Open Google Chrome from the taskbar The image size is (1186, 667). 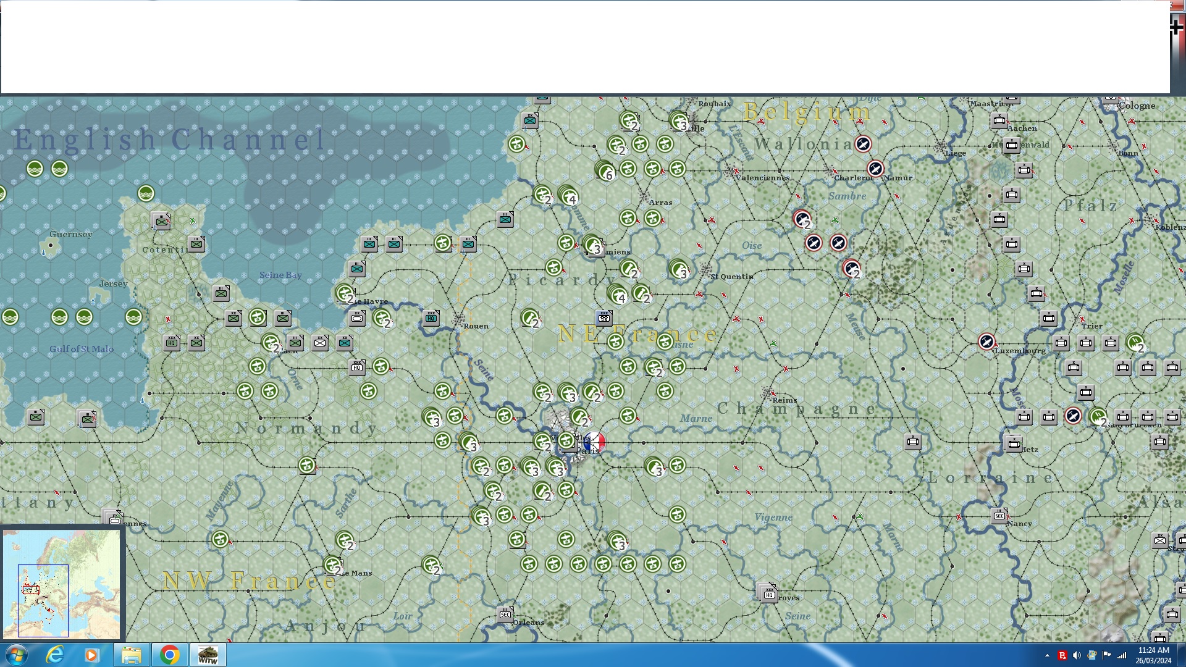click(x=169, y=655)
